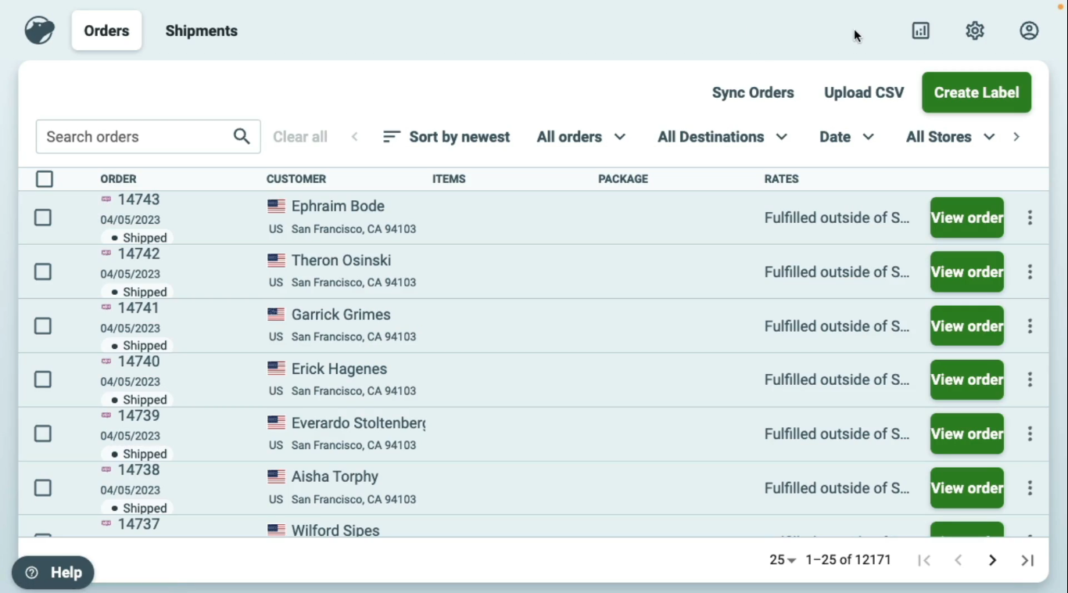Click the US flag next to Garrick Grimes
Screen dimensions: 1068x593
click(276, 314)
